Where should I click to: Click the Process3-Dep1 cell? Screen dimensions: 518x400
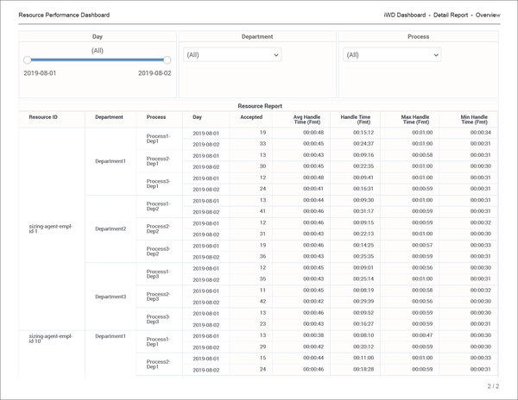tap(159, 184)
